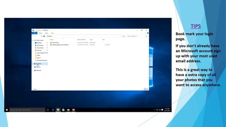Screen dimensions: 226x127
Task: Switch to the Share ribbon tab
Action: [46, 33]
